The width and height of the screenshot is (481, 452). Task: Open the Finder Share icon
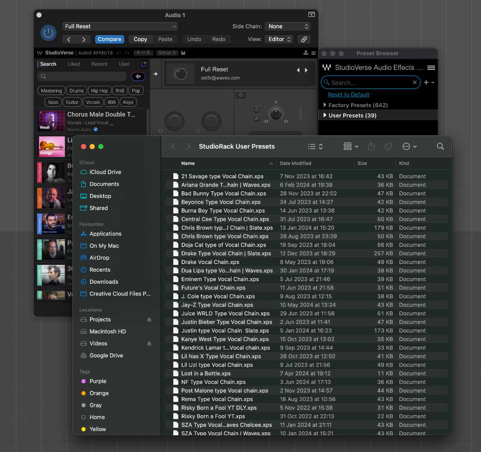point(371,146)
